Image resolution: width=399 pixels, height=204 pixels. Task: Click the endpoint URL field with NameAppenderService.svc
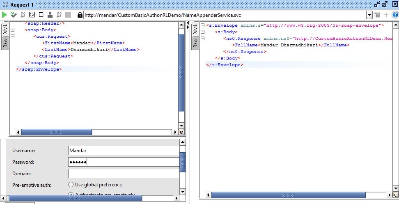(x=225, y=15)
